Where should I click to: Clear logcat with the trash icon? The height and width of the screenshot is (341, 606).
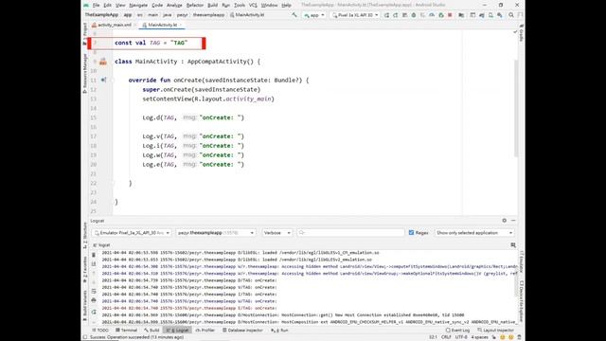(x=94, y=255)
